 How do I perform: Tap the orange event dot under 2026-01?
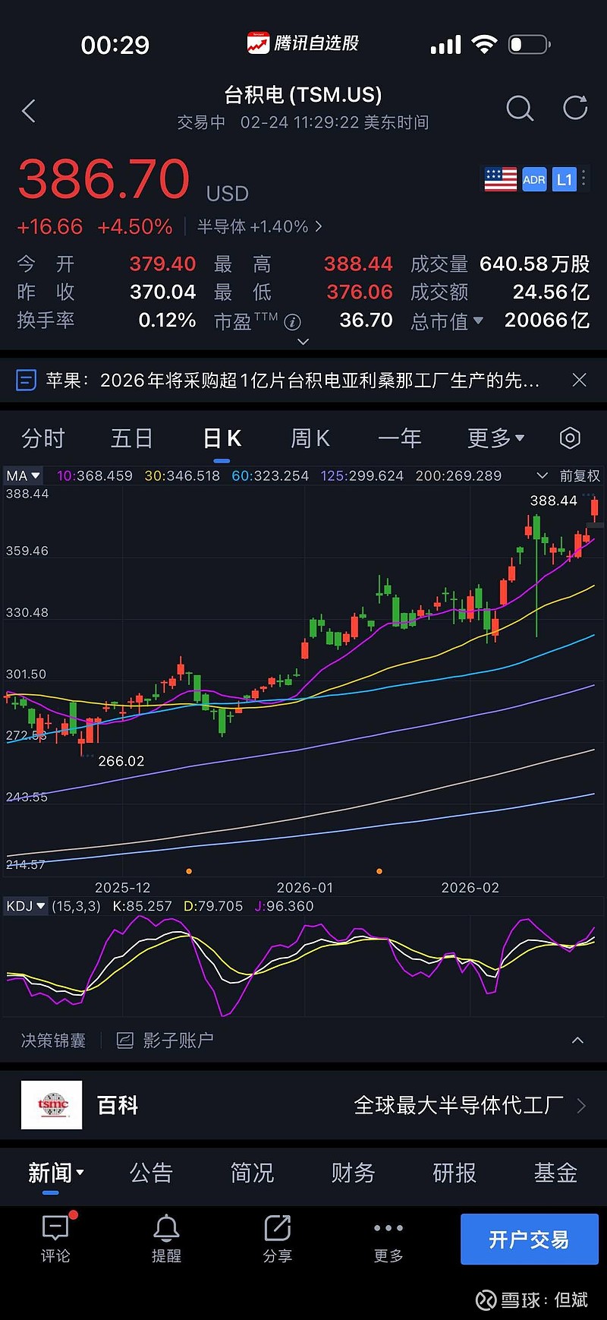point(379,871)
